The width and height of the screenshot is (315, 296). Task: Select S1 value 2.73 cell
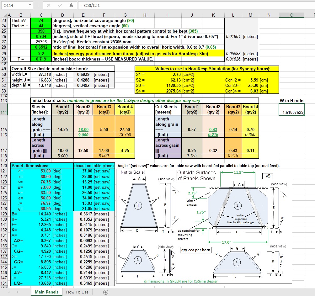tap(168, 75)
